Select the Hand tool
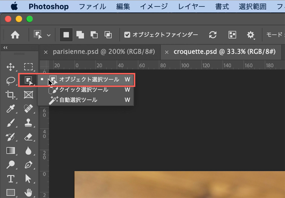The image size is (285, 198). [x=28, y=193]
